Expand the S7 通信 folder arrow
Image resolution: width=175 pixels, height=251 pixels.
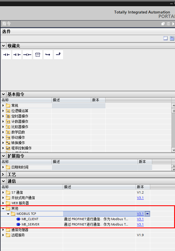[x=3, y=192]
